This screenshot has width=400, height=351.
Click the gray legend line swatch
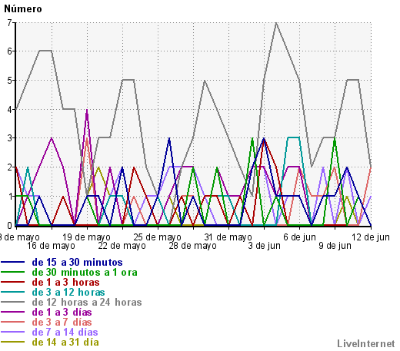(x=13, y=302)
